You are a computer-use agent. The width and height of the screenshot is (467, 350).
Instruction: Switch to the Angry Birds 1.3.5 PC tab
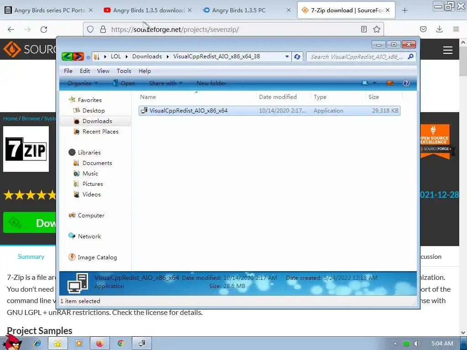pyautogui.click(x=246, y=10)
